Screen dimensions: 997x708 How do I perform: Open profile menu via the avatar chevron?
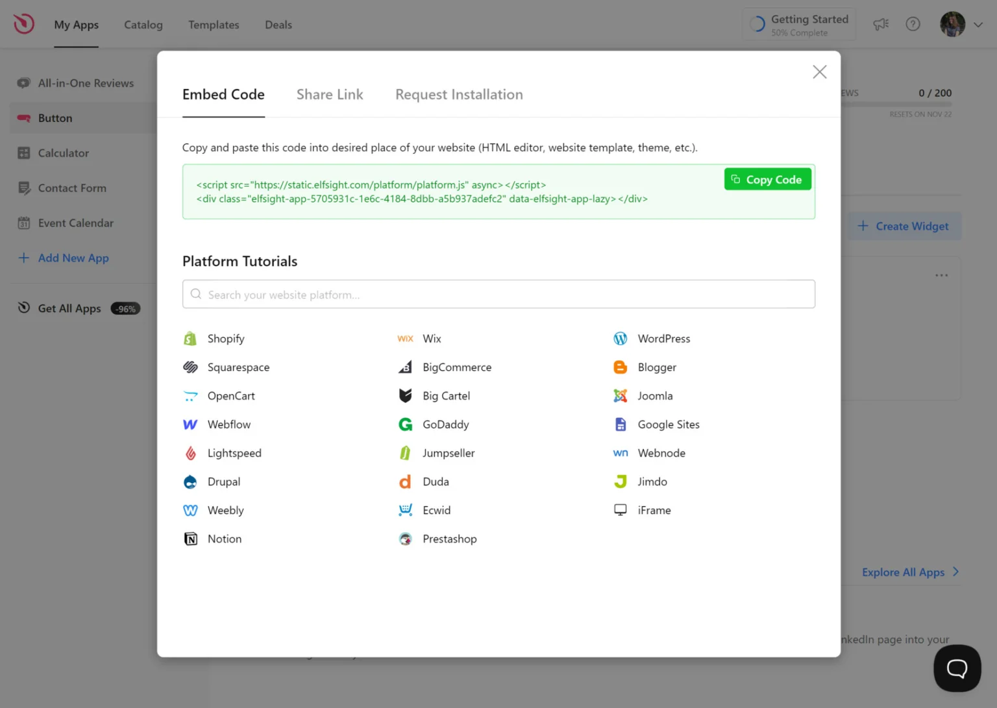click(978, 24)
